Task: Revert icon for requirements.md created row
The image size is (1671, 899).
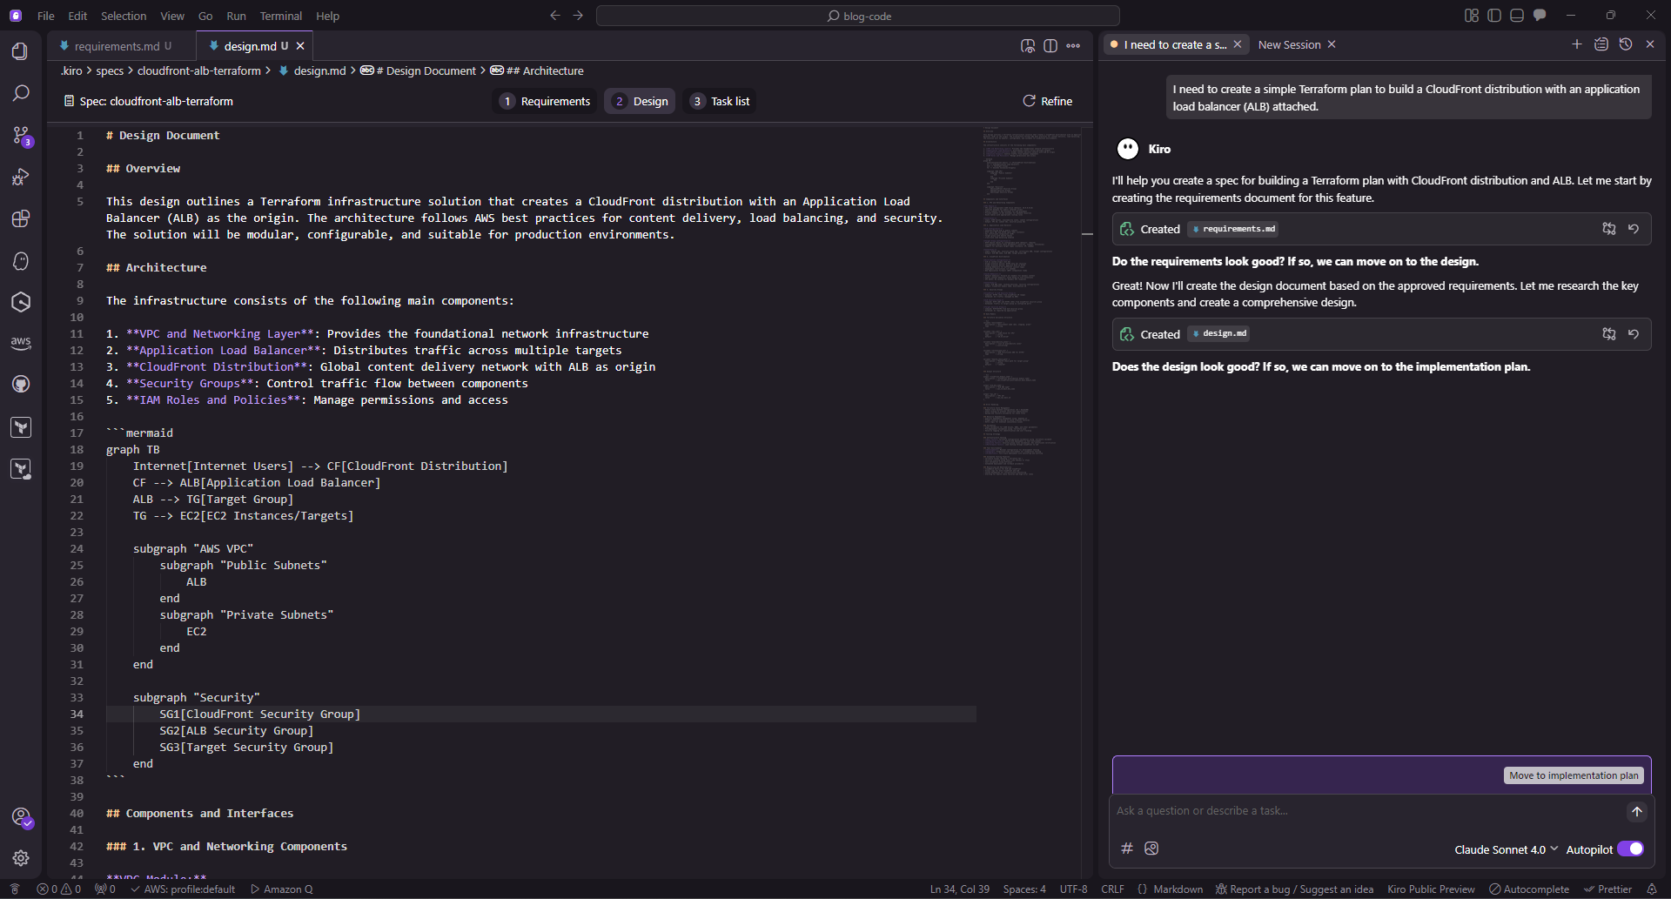Action: (1634, 229)
